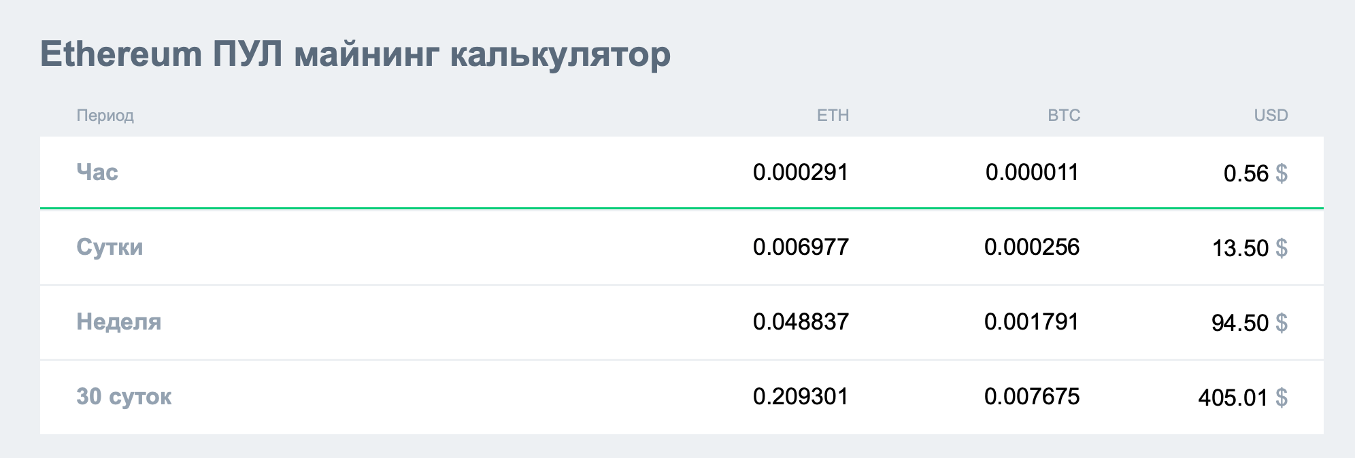Click the daily ETH value 0.006977
This screenshot has height=458, width=1355.
click(801, 247)
